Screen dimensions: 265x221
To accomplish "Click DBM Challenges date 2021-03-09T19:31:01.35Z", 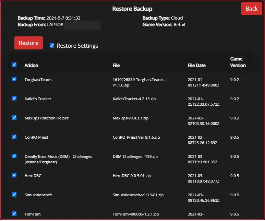I will point(203,159).
